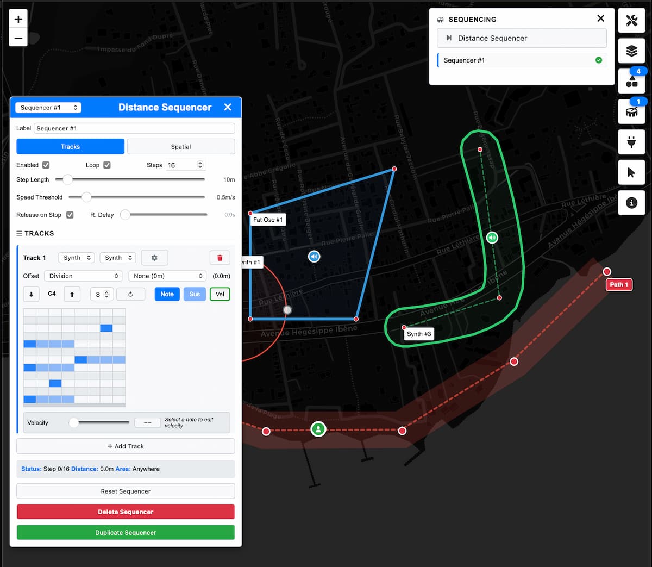The height and width of the screenshot is (567, 652).
Task: Click the Duplicate Sequencer button
Action: pos(126,533)
